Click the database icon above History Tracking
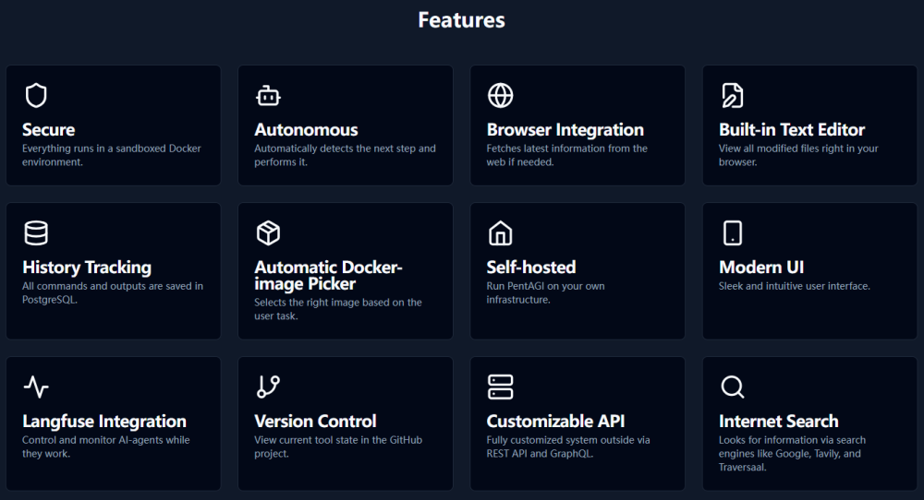The width and height of the screenshot is (924, 500). click(36, 233)
